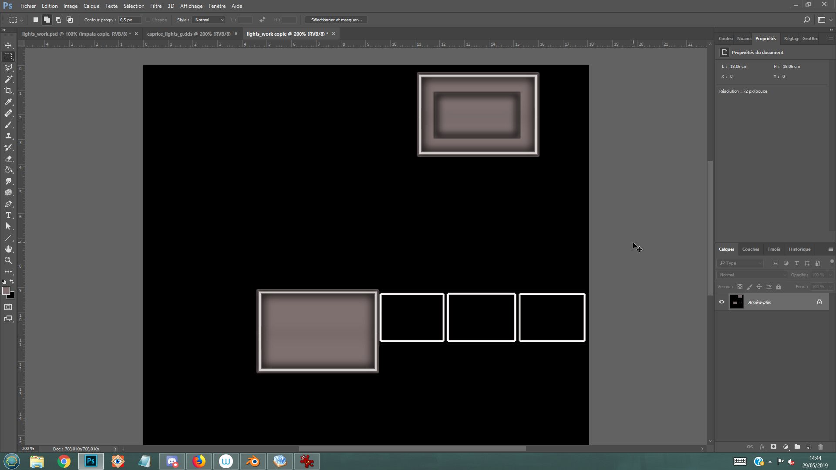Open the Style dropdown set to Normal
The height and width of the screenshot is (470, 836).
click(209, 20)
